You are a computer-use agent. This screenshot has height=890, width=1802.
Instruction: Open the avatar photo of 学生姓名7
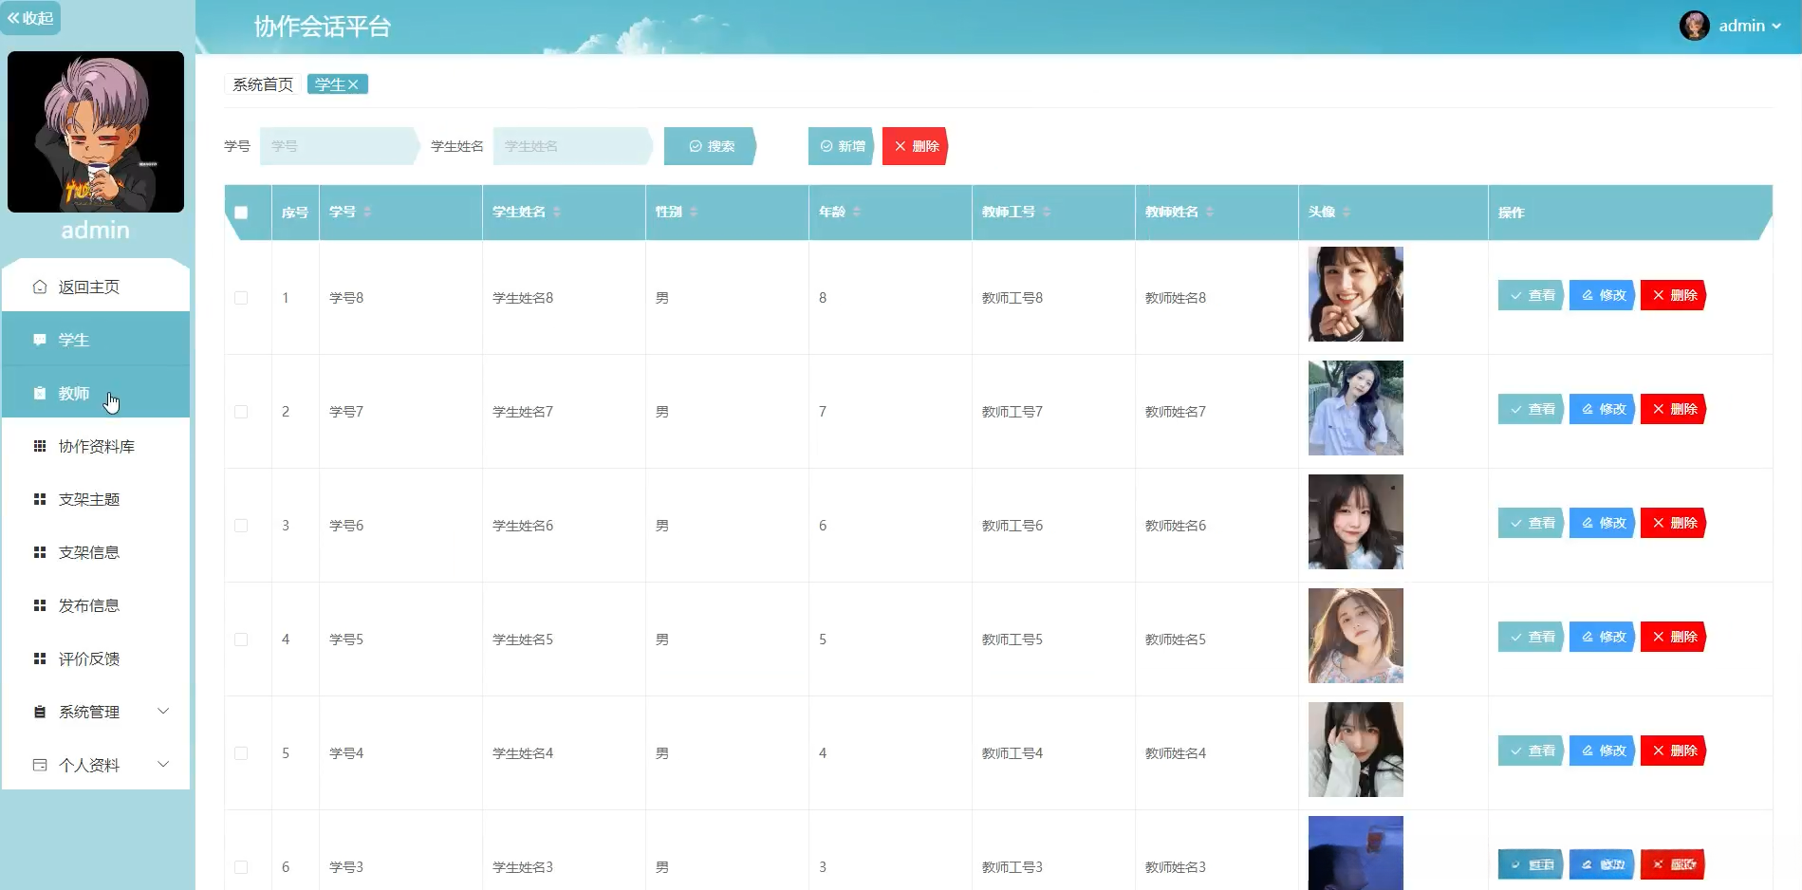tap(1355, 408)
